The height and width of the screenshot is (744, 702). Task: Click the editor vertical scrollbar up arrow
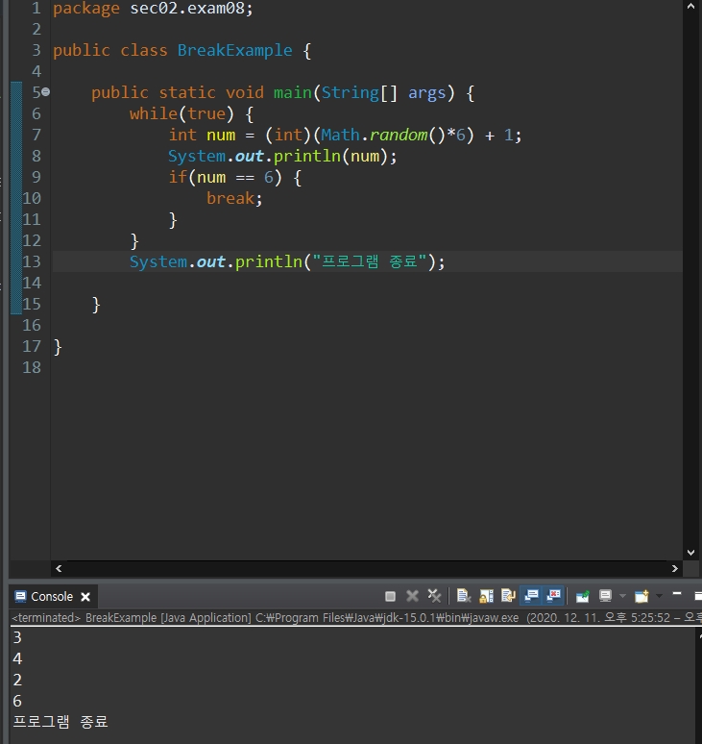coord(690,7)
